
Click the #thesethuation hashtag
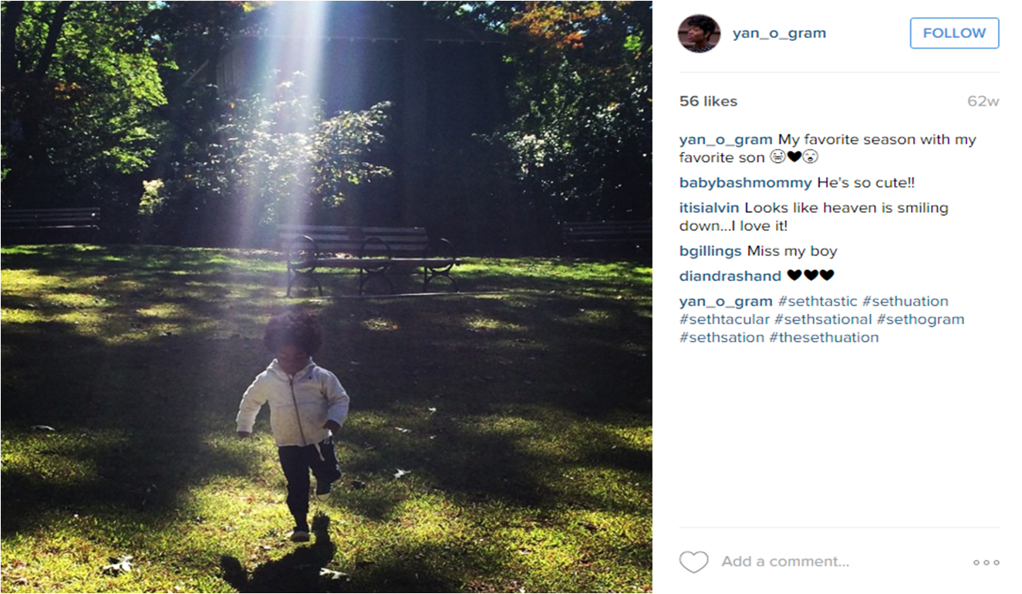coord(824,337)
